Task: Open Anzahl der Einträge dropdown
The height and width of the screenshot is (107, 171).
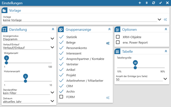Action: pyautogui.click(x=165, y=79)
